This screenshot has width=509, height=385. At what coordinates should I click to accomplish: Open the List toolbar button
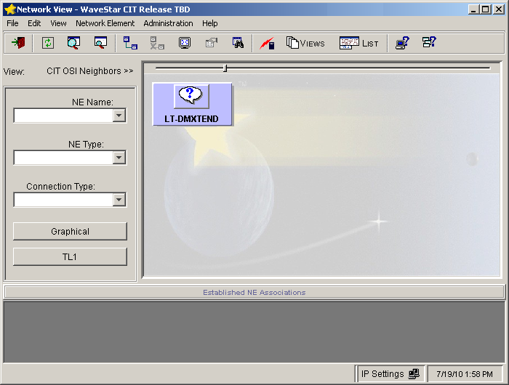click(x=358, y=43)
